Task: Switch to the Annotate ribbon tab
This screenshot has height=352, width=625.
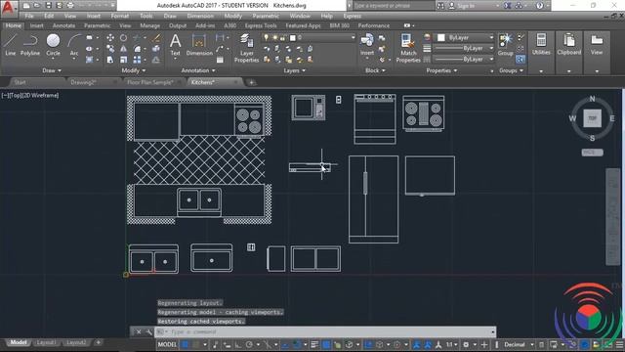Action: [x=63, y=25]
